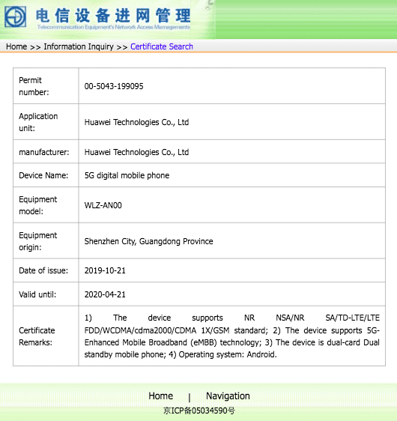Click the ICP 05034590 registration text

tap(199, 411)
